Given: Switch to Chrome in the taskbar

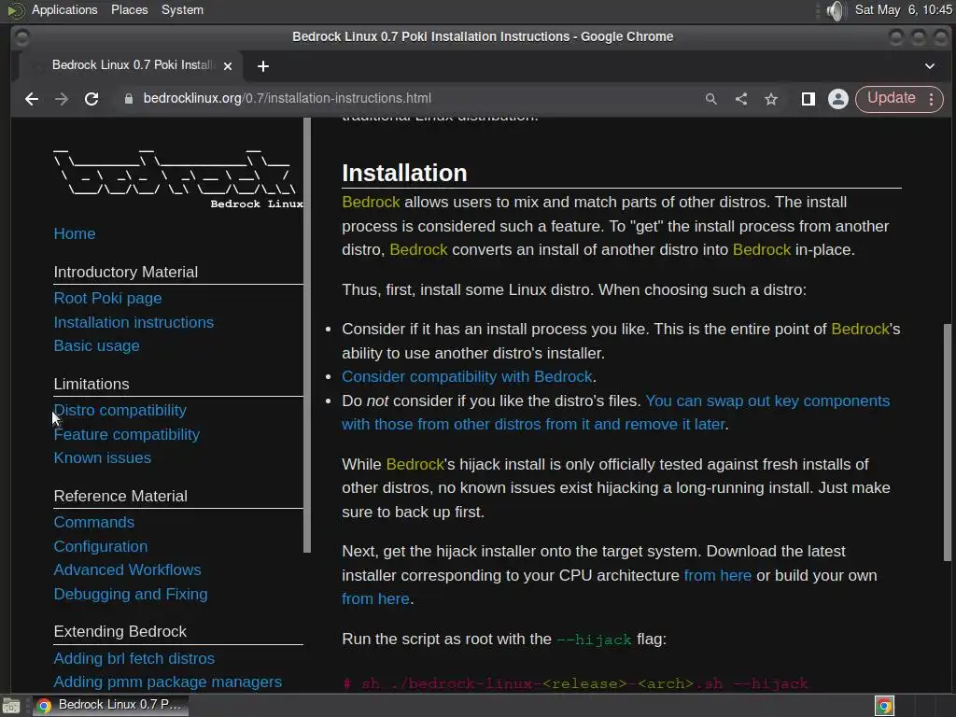Looking at the screenshot, I should point(110,705).
